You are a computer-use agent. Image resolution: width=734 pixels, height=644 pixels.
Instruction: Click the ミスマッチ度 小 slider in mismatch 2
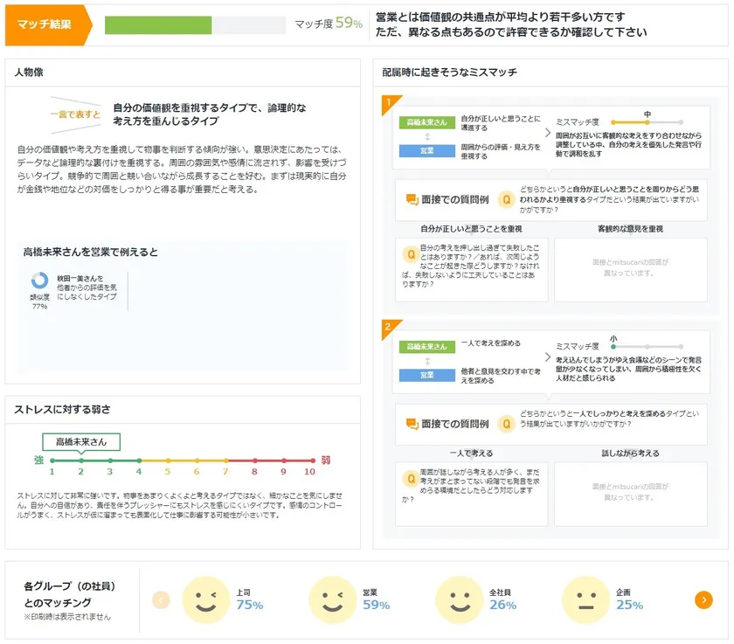(x=647, y=346)
